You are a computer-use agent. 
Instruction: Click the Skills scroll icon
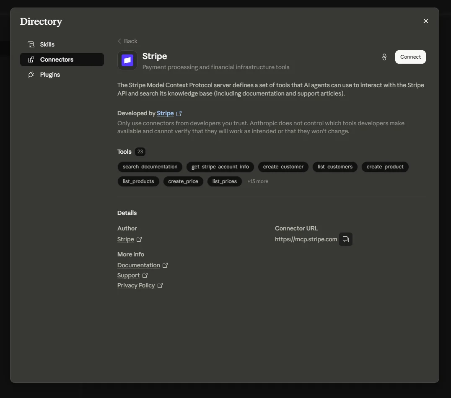31,44
